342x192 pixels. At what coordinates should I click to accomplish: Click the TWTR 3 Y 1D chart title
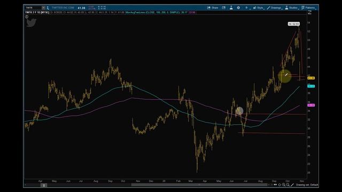pyautogui.click(x=37, y=12)
